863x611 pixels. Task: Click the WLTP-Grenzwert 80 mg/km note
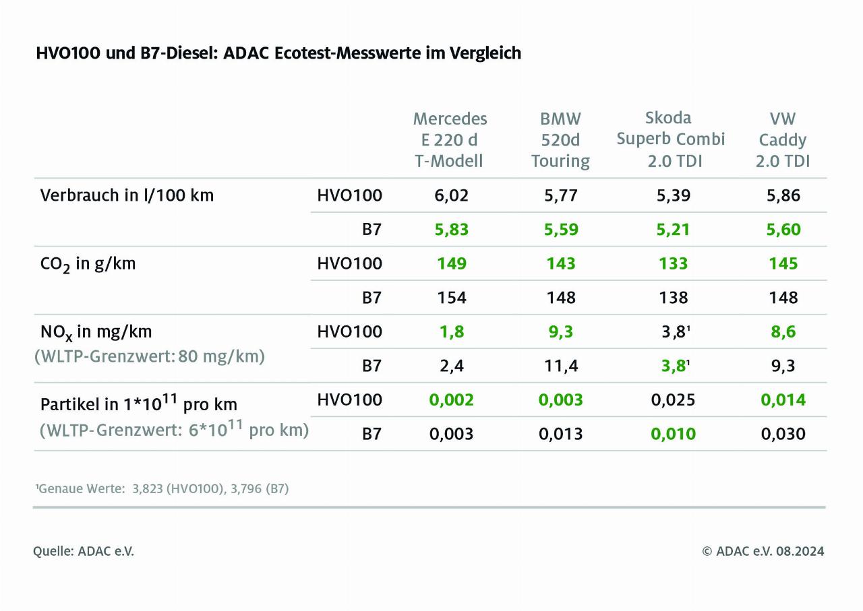pyautogui.click(x=150, y=356)
